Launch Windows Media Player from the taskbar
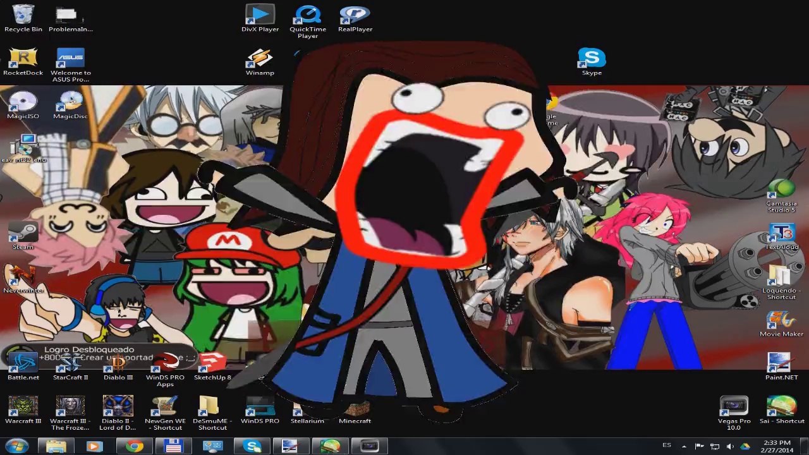809x455 pixels. click(x=94, y=446)
